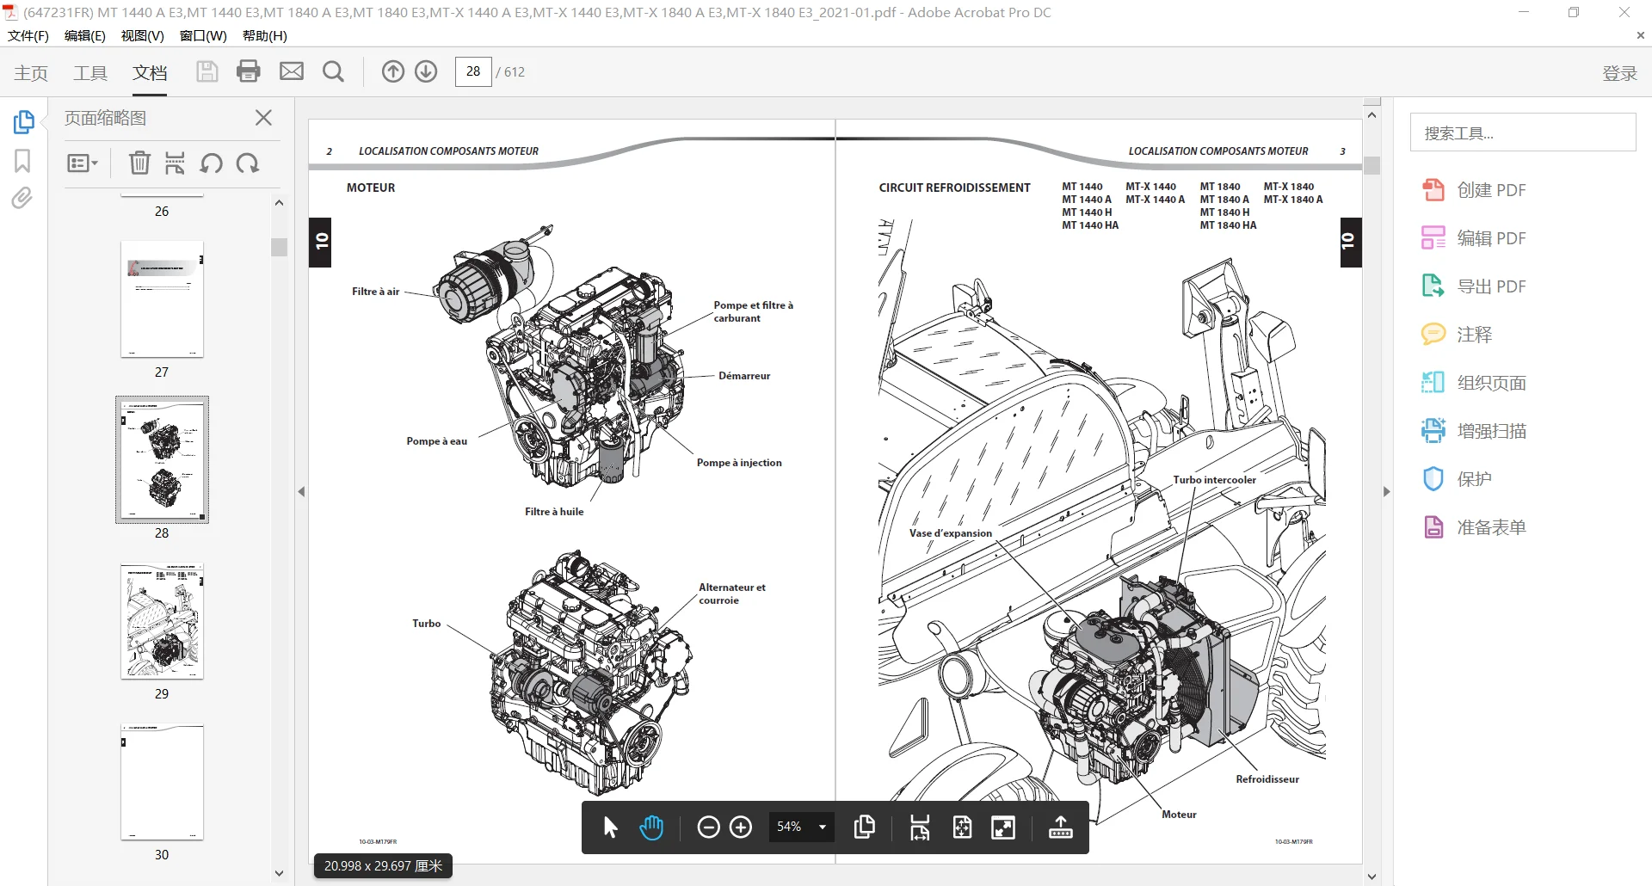Fit one full page icon
The height and width of the screenshot is (886, 1652).
pos(962,828)
